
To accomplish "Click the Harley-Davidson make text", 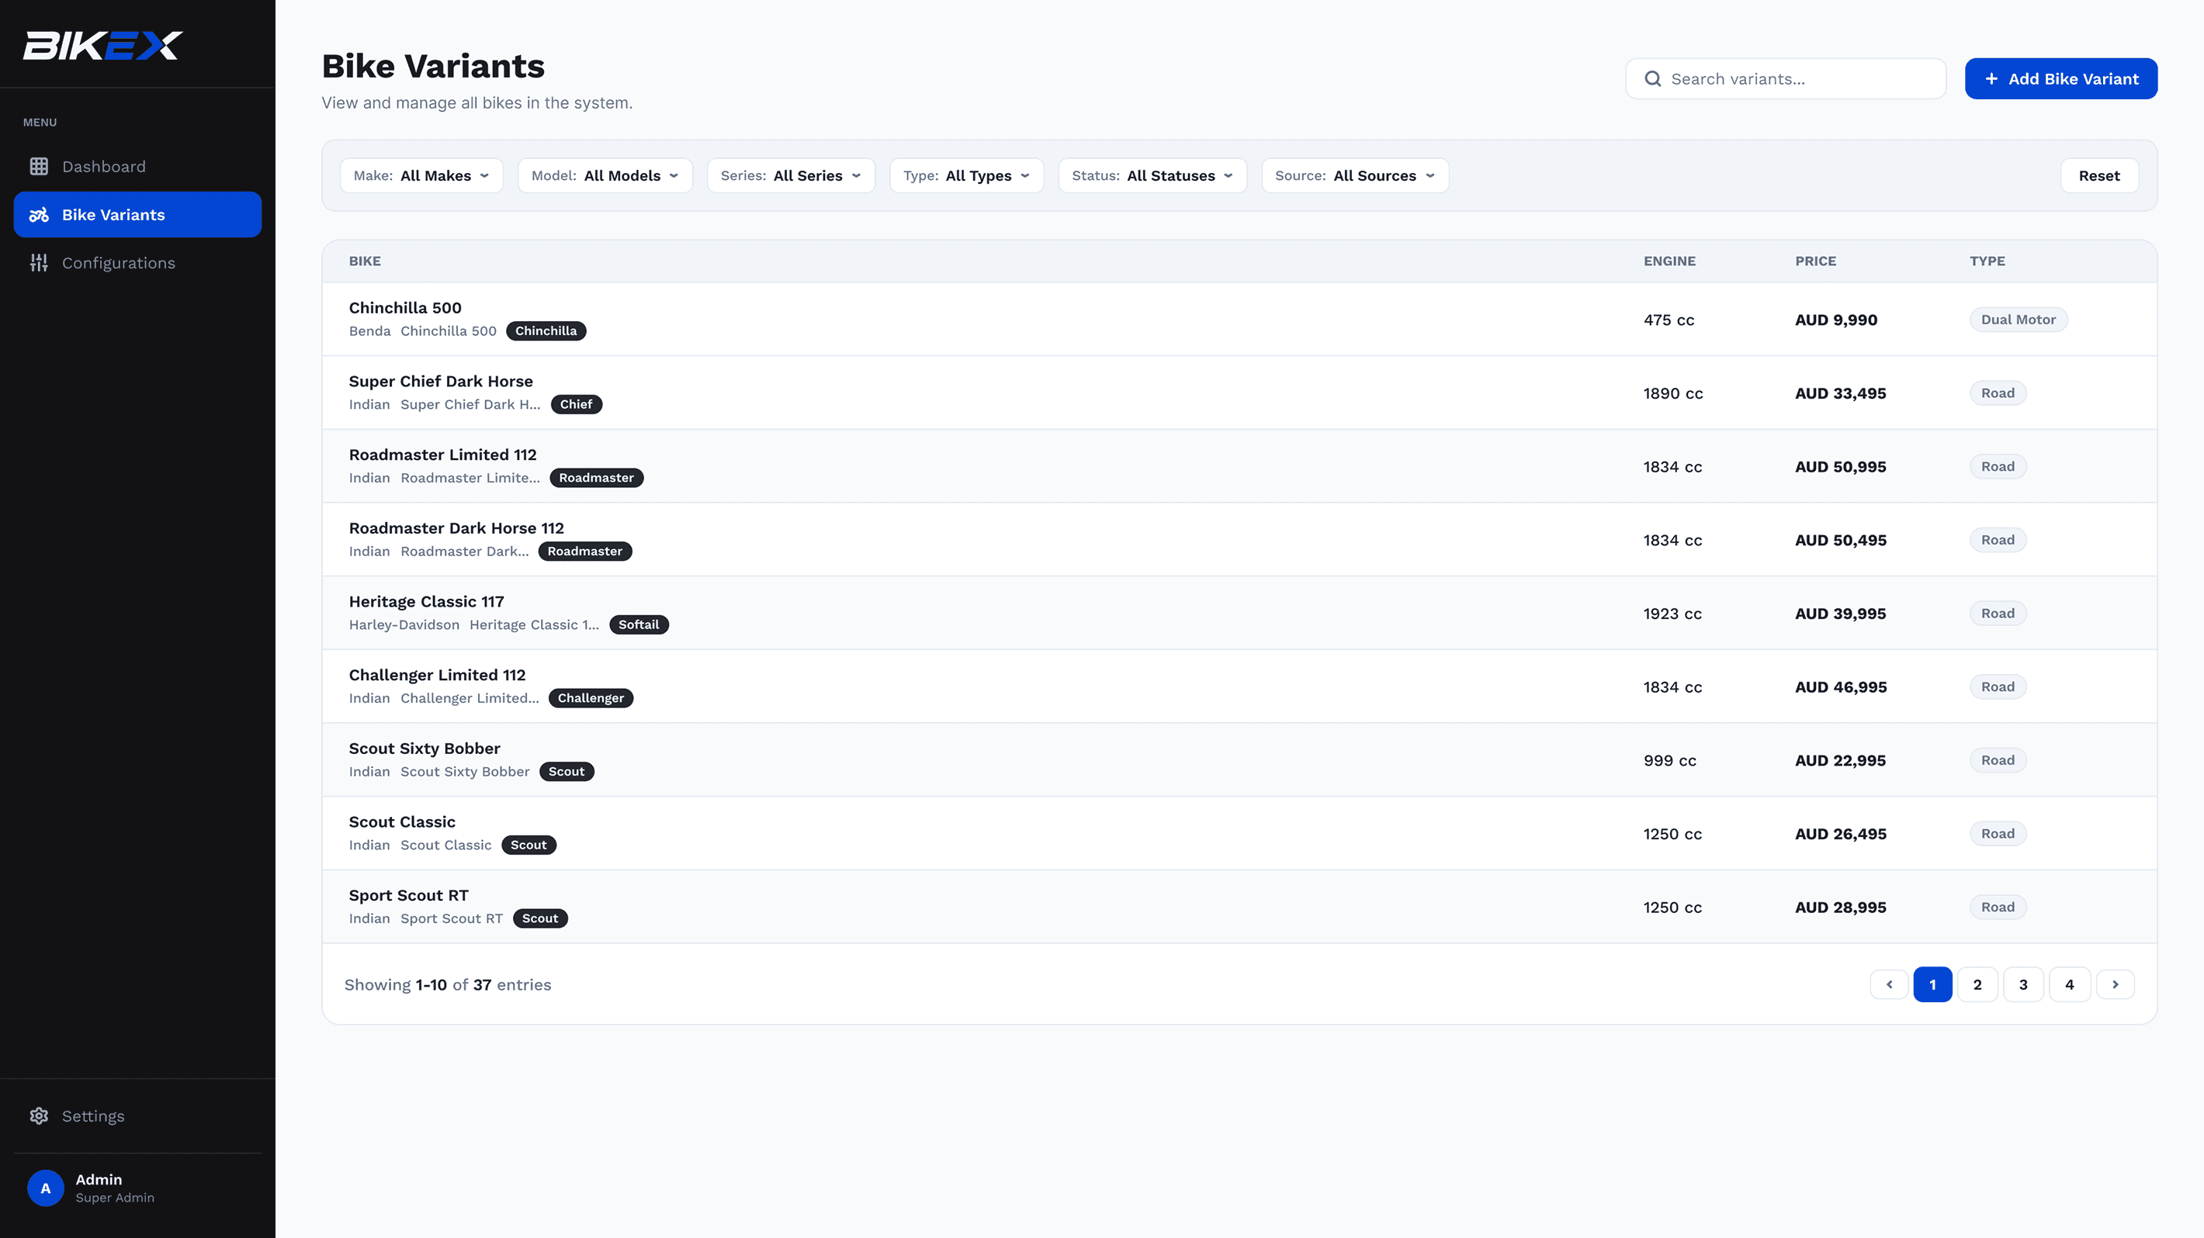I will pos(404,625).
